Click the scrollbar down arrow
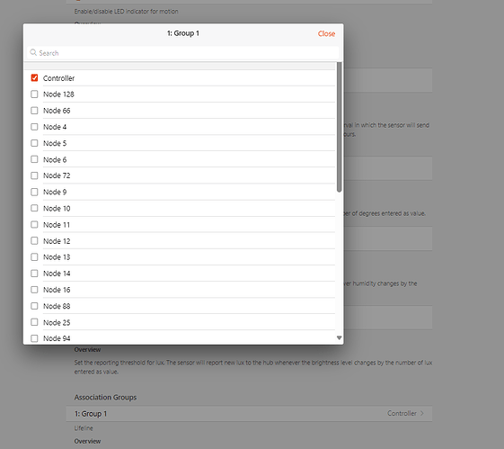The width and height of the screenshot is (504, 449). coord(339,338)
